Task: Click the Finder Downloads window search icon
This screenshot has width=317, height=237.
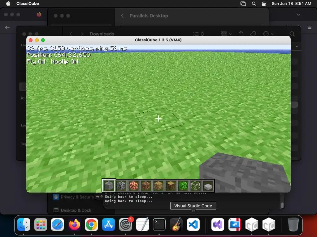Action: click(292, 34)
